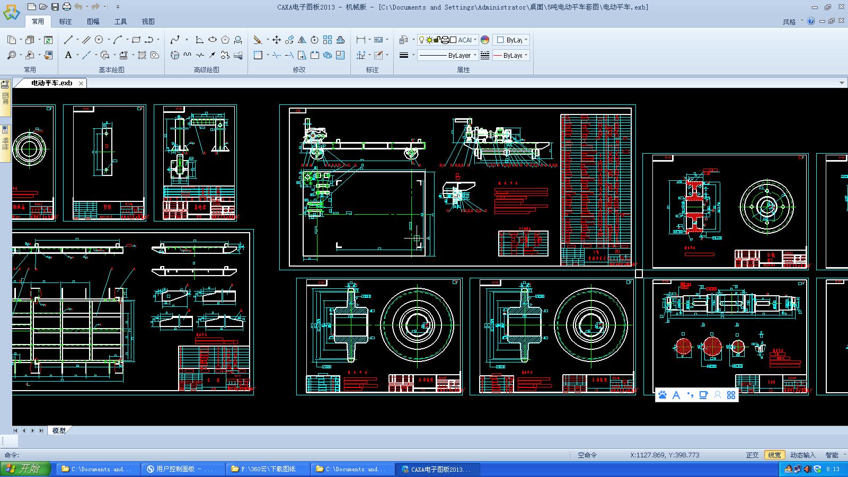Click the Array tool in 修改 group
The image size is (848, 477).
point(328,40)
